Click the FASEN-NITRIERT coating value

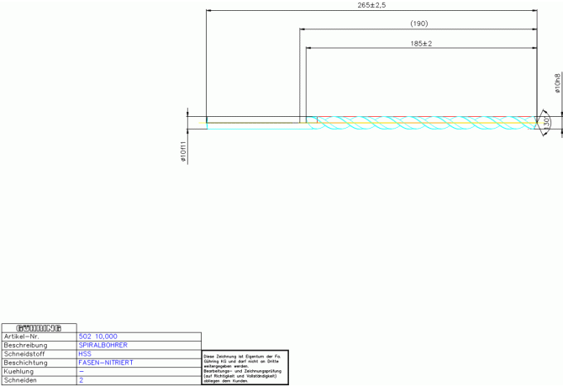(106, 363)
